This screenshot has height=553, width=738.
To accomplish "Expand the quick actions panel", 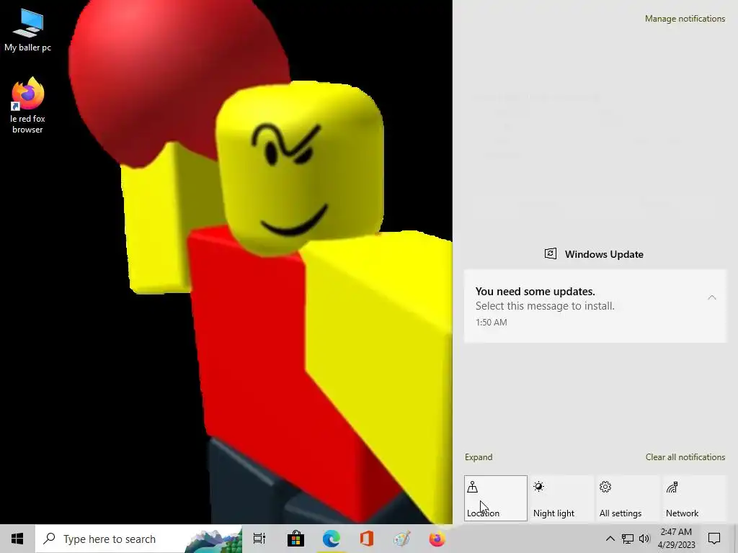I will pyautogui.click(x=479, y=457).
